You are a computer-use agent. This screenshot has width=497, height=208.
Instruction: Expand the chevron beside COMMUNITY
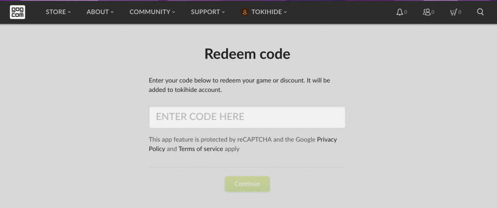(x=173, y=12)
